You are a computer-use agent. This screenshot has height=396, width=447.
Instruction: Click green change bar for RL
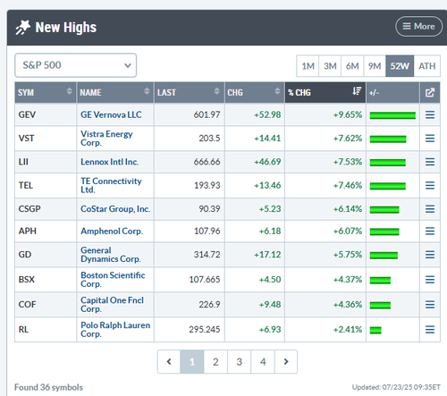click(375, 330)
